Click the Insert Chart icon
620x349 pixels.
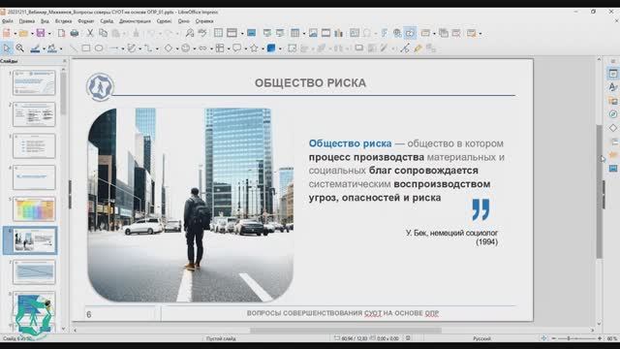tap(338, 33)
